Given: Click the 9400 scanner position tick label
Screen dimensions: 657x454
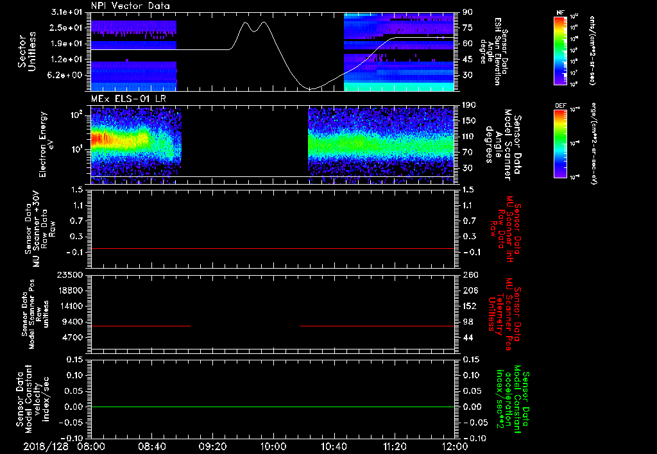Looking at the screenshot, I should click(x=73, y=322).
